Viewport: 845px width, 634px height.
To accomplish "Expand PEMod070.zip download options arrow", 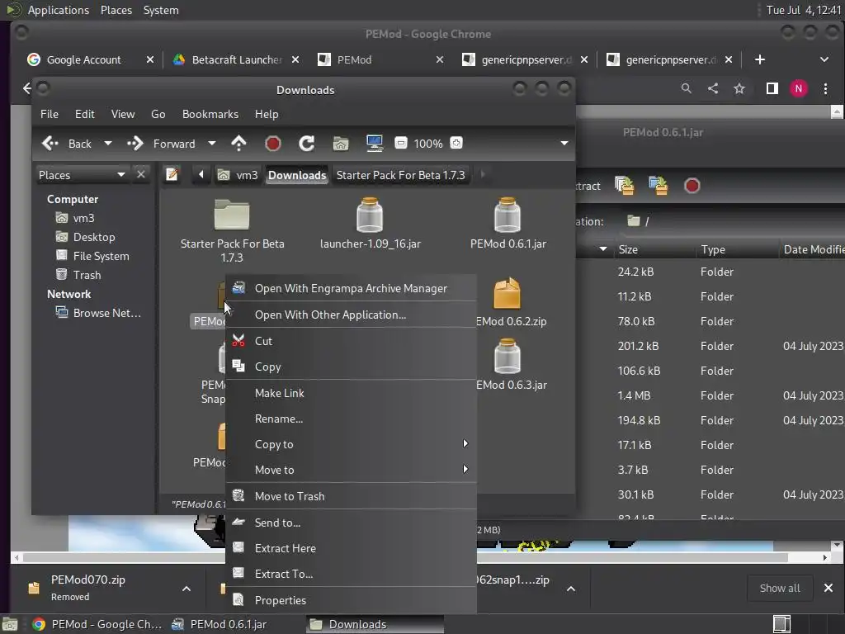I will coord(186,589).
